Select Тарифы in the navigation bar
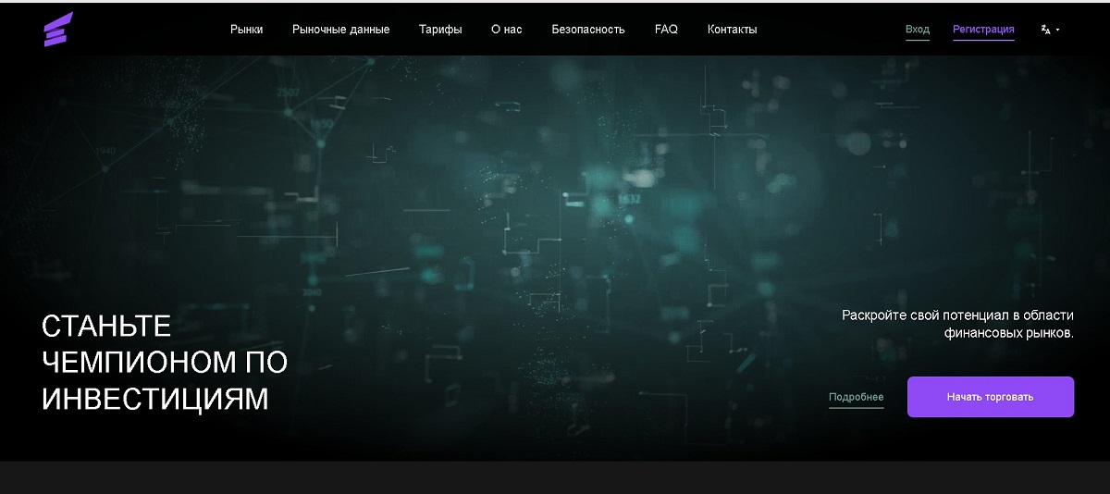This screenshot has height=494, width=1110. click(x=440, y=30)
